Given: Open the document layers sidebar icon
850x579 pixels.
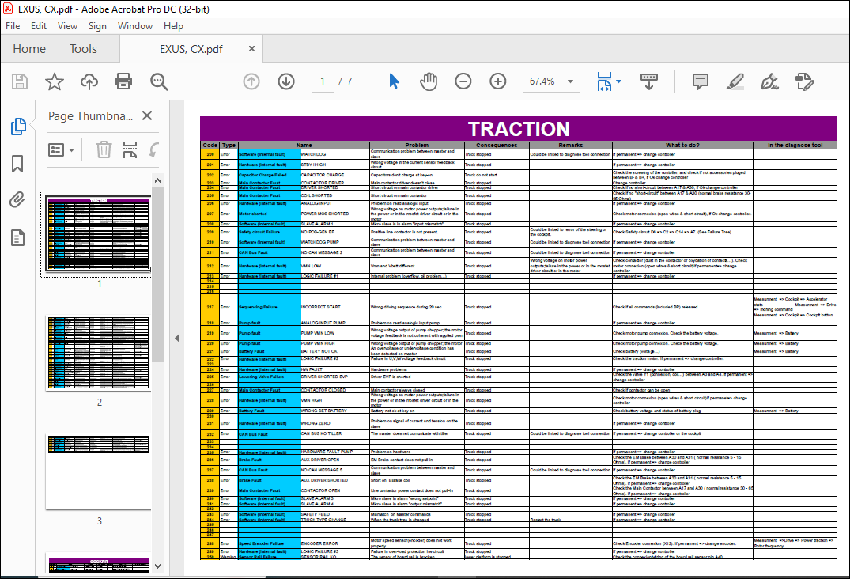Looking at the screenshot, I should coord(17,237).
